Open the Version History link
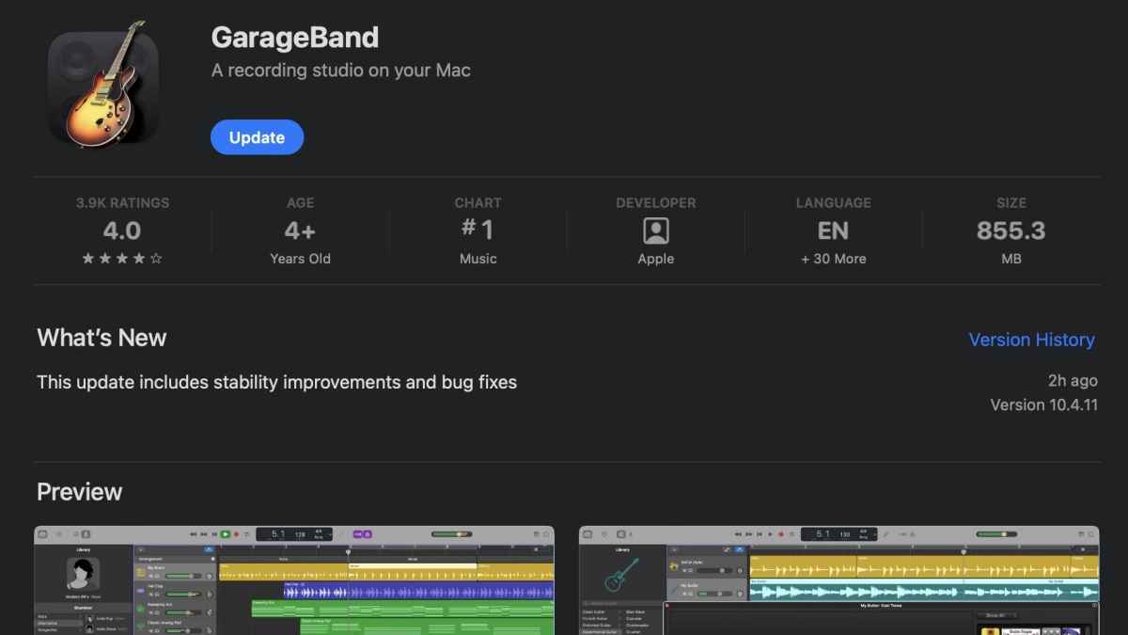 [1031, 340]
